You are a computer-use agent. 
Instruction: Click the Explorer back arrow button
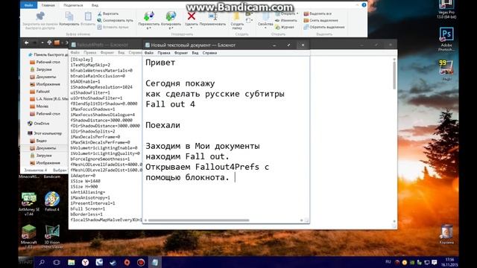pyautogui.click(x=27, y=43)
